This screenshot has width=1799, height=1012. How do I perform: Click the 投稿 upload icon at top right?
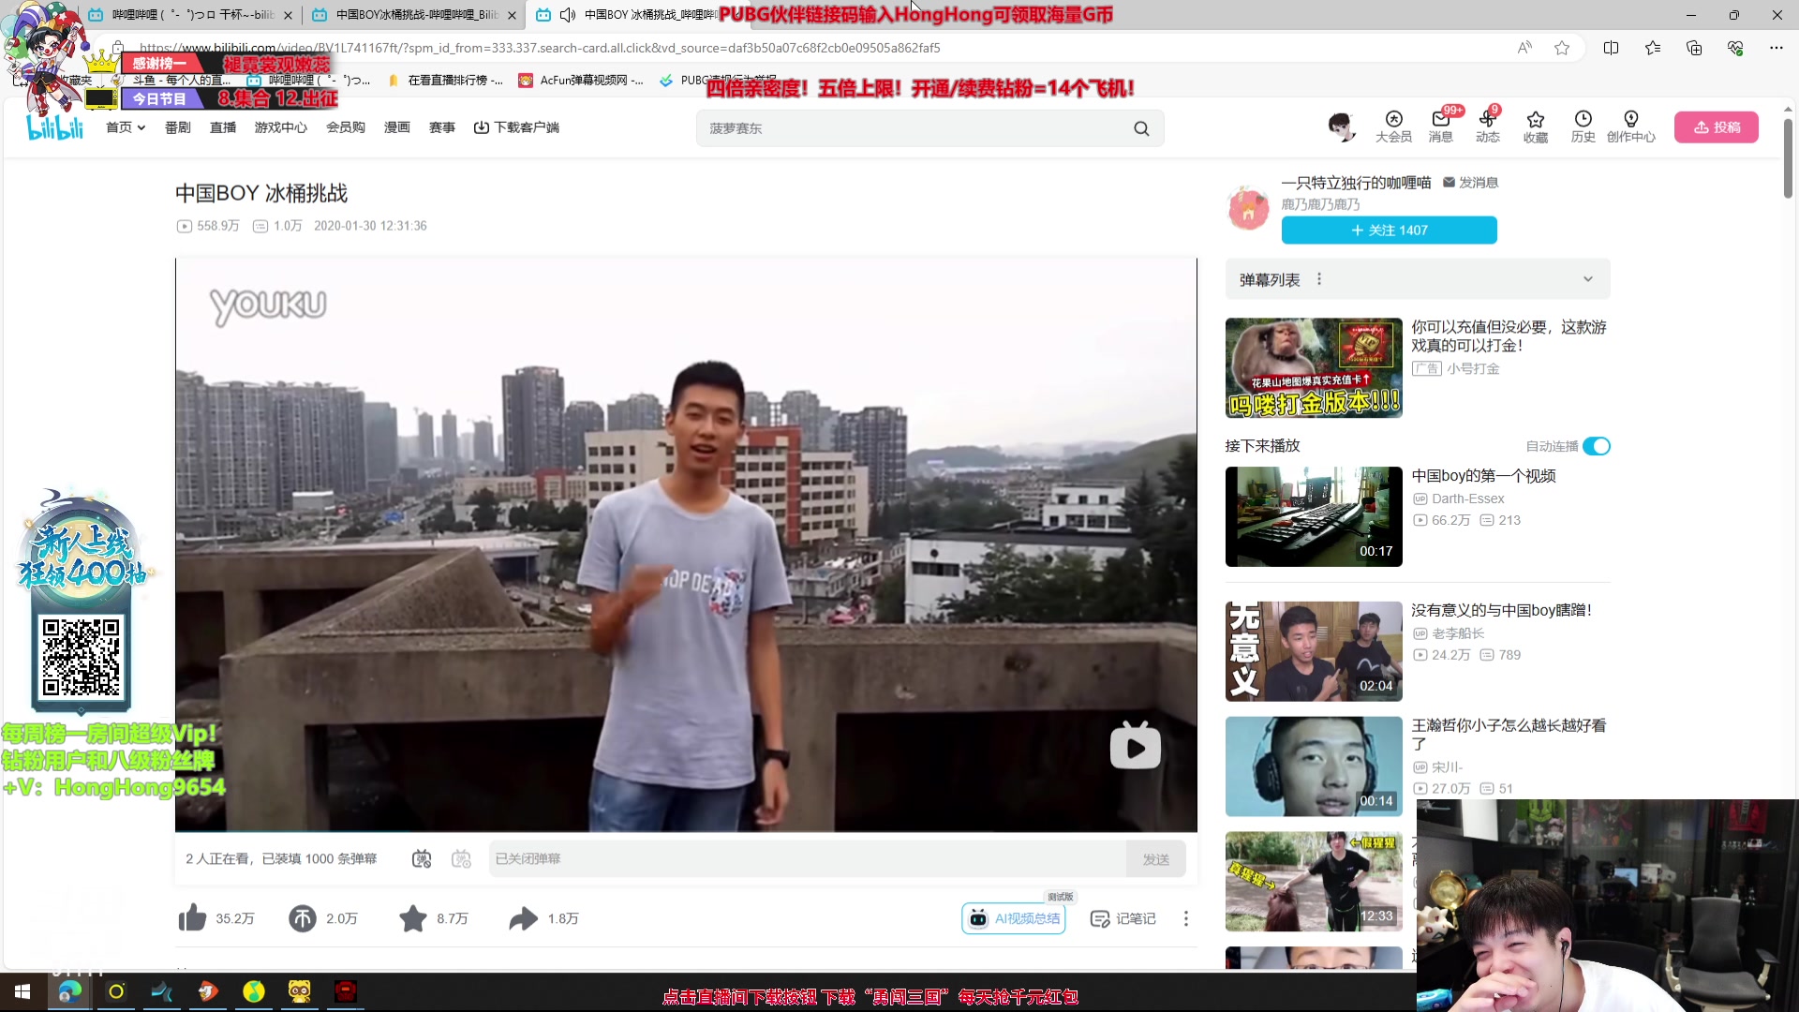pos(1716,126)
